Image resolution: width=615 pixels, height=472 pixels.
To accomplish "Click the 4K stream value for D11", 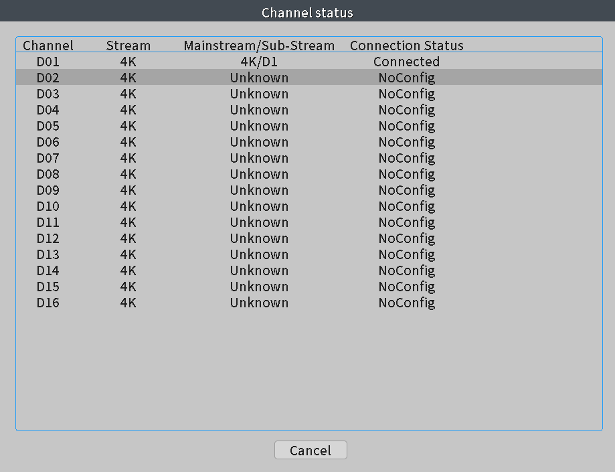I will click(x=128, y=222).
